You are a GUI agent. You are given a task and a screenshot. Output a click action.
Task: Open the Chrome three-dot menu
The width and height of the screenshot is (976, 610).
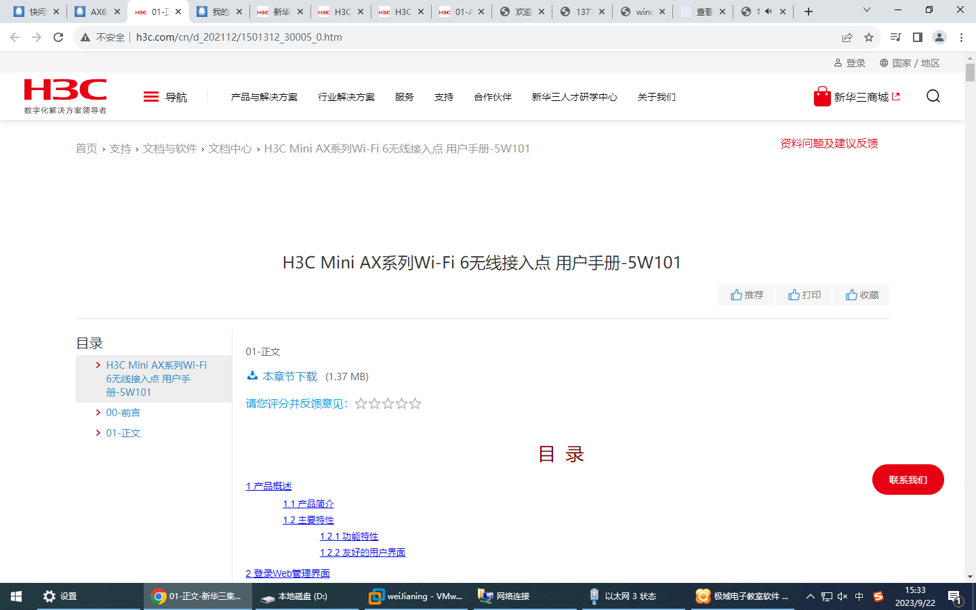click(961, 37)
